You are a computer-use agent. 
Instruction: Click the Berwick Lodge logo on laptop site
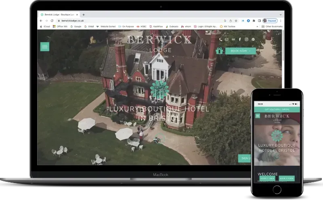[160, 46]
